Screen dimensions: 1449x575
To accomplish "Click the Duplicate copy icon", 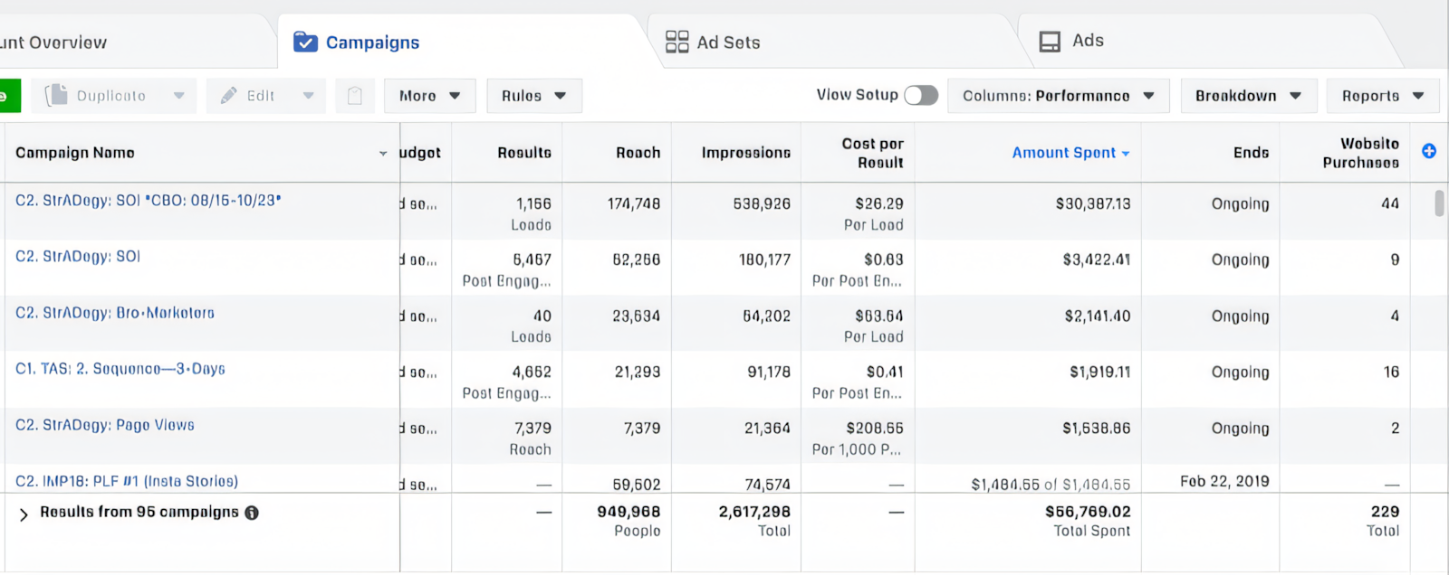I will 56,95.
